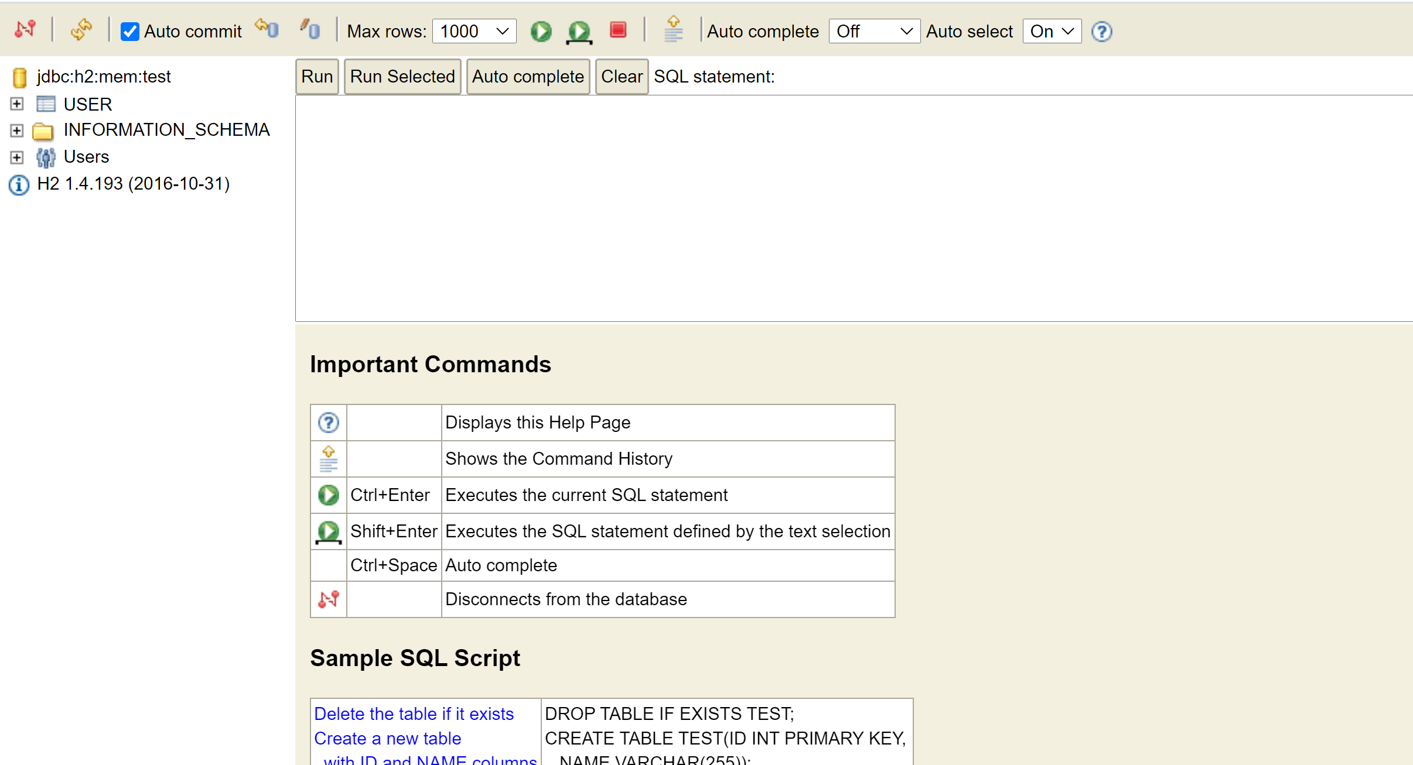Screen dimensions: 1413x765
Task: Open the Auto select On dropdown
Action: 1052,32
